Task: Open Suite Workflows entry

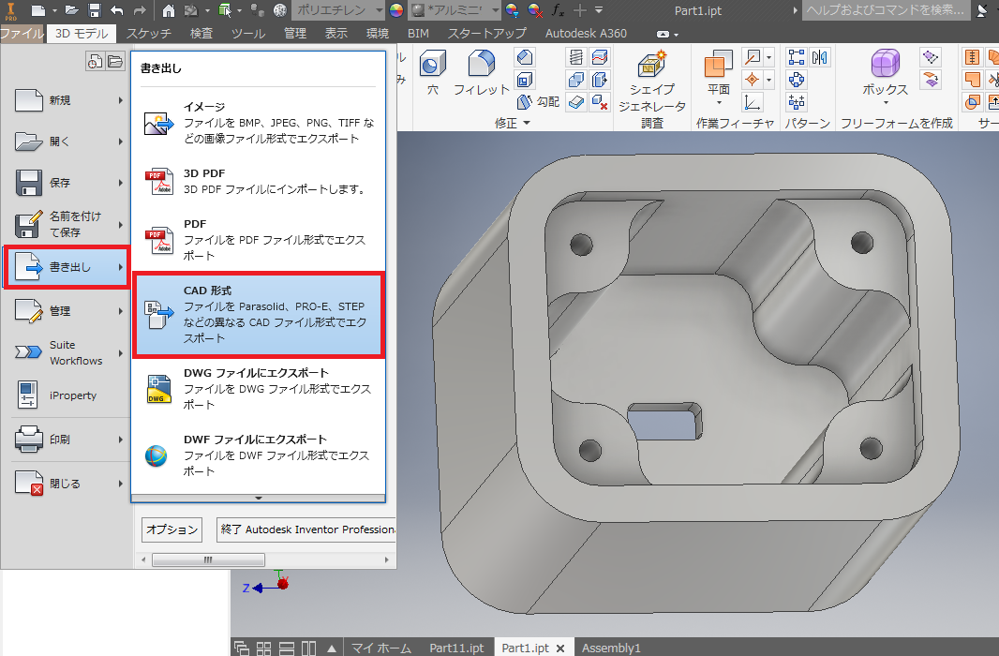Action: (x=67, y=352)
